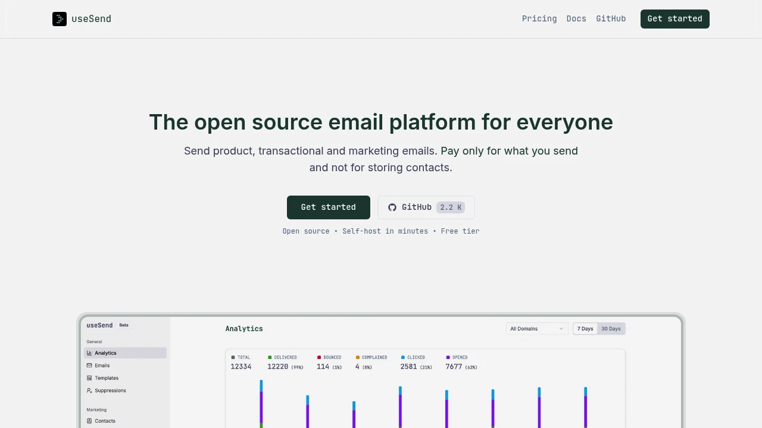Open the Pricing page link
This screenshot has height=428, width=762.
tap(539, 19)
